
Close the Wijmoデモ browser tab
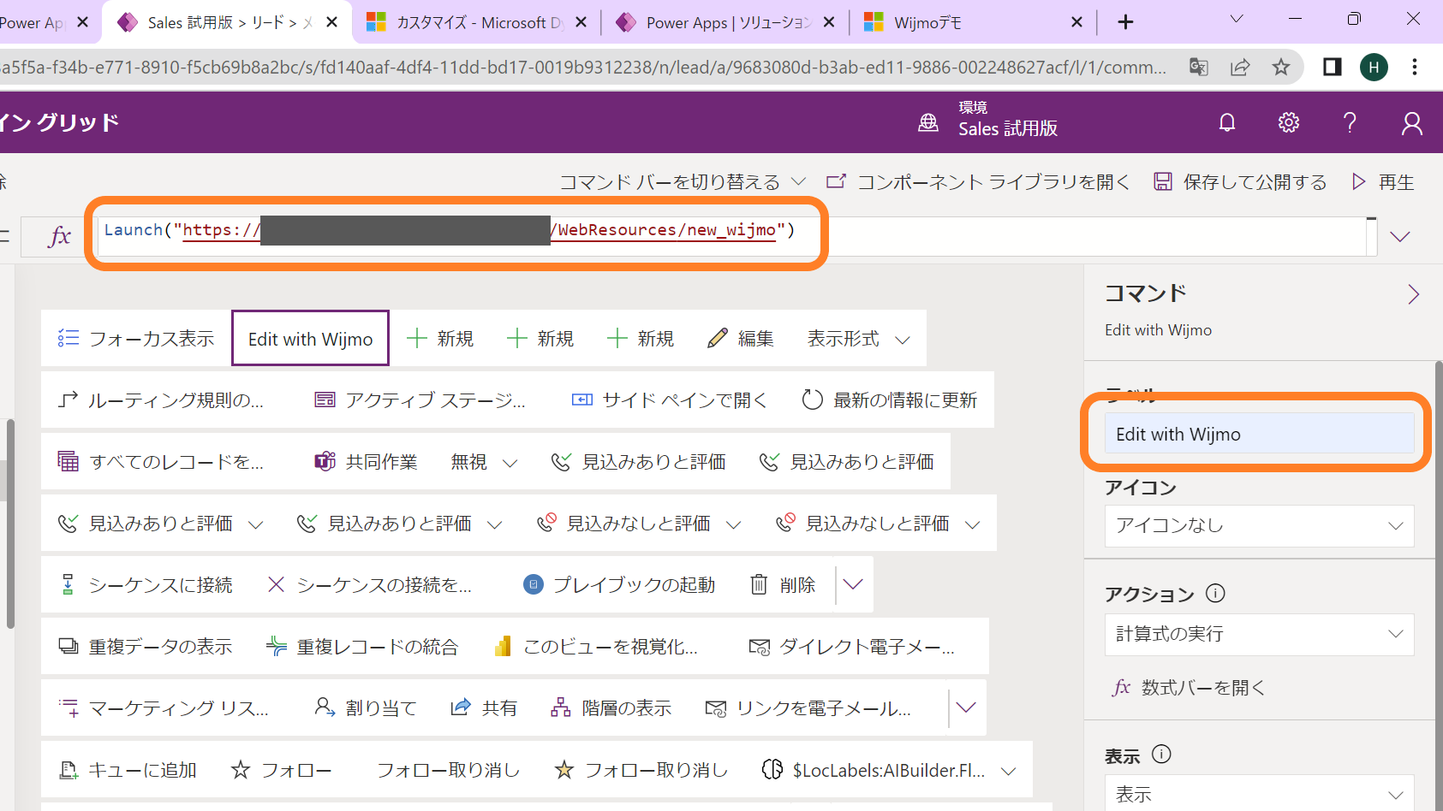coord(1077,22)
